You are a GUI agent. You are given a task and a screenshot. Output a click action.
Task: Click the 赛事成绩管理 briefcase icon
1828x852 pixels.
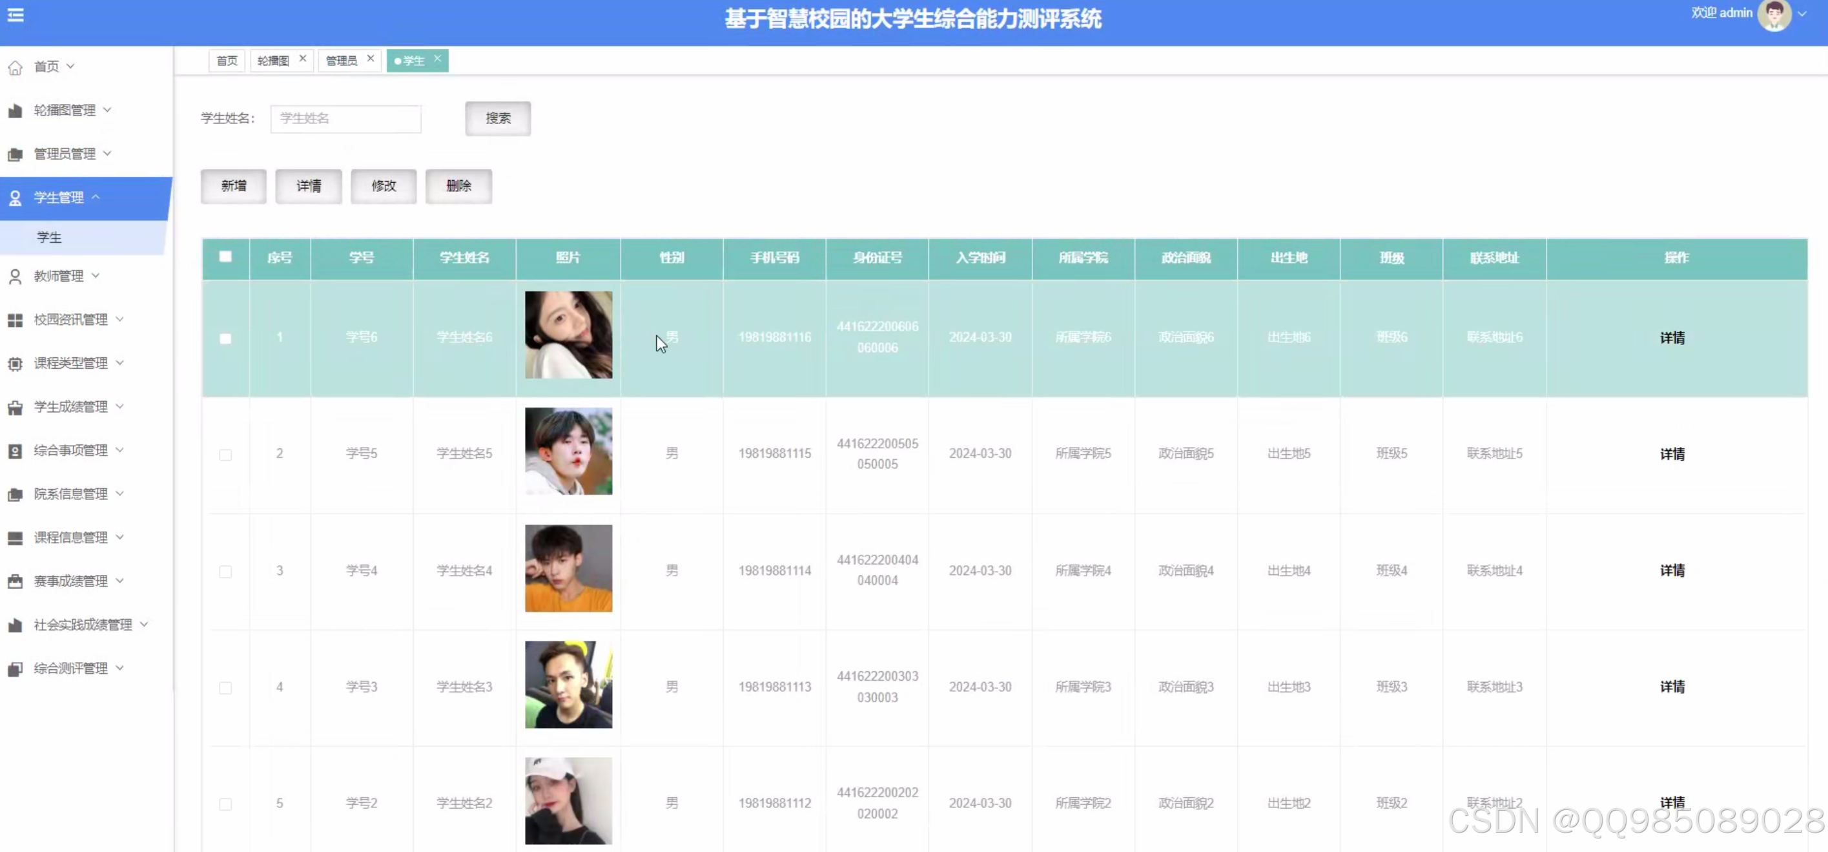pyautogui.click(x=15, y=581)
